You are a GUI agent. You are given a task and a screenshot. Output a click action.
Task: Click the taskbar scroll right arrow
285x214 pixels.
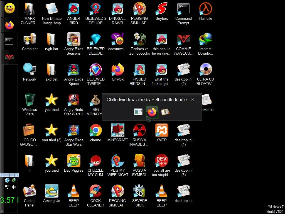tap(16, 175)
